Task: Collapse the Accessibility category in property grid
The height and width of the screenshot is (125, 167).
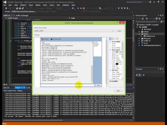Action: pyautogui.click(x=110, y=42)
